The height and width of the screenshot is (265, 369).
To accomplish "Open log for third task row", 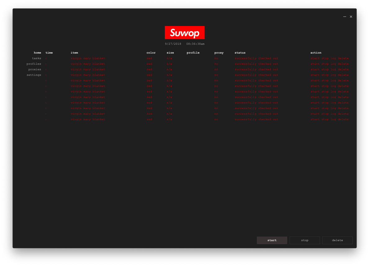I will pos(333,69).
